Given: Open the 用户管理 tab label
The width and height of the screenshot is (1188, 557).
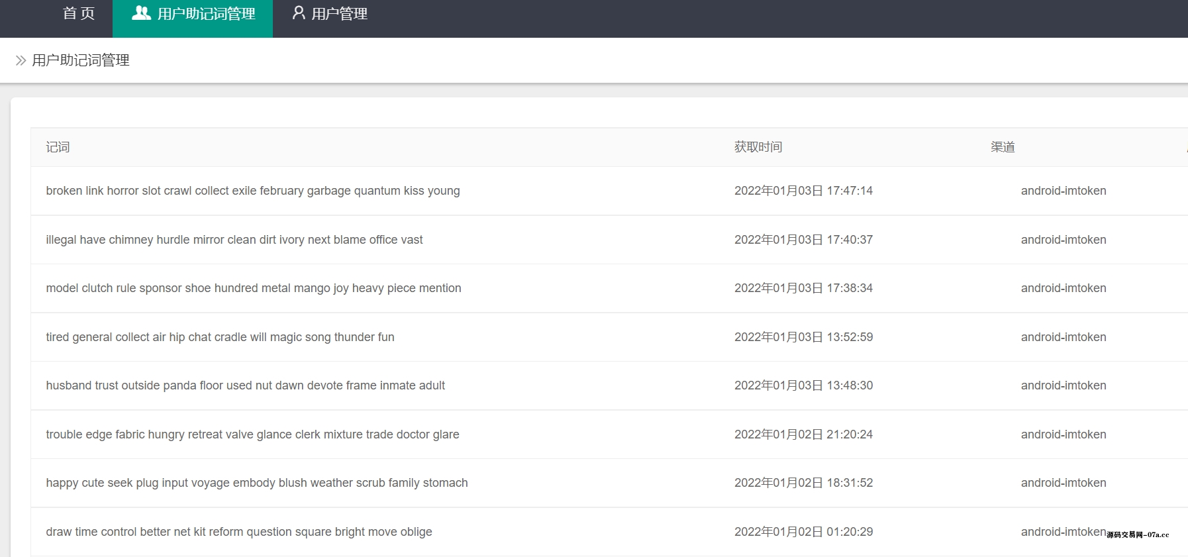Looking at the screenshot, I should (x=339, y=14).
